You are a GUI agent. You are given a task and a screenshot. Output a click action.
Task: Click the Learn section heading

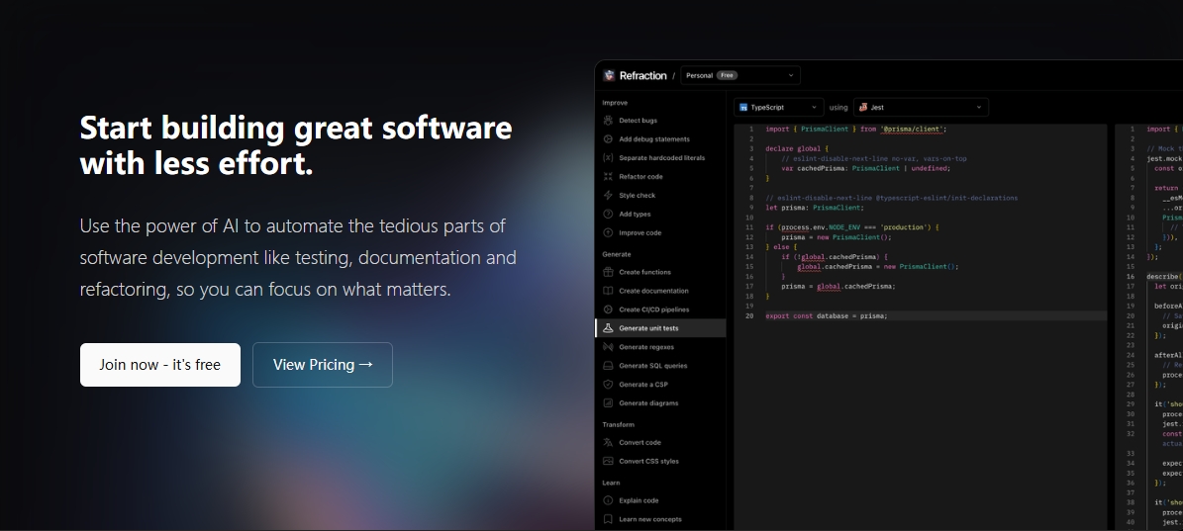[x=611, y=483]
